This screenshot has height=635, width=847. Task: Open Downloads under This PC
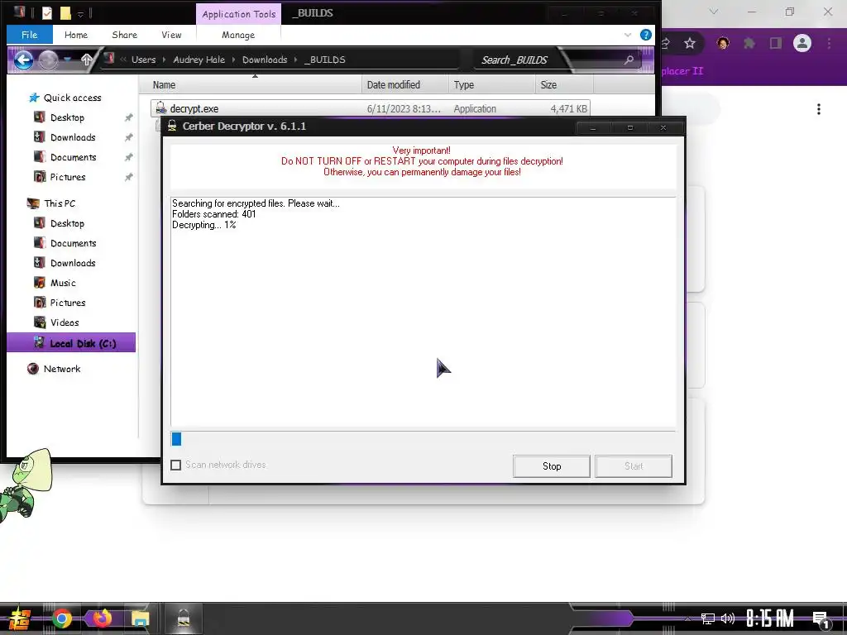tap(73, 263)
